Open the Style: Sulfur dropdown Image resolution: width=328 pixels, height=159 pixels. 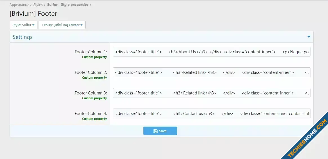(x=24, y=25)
